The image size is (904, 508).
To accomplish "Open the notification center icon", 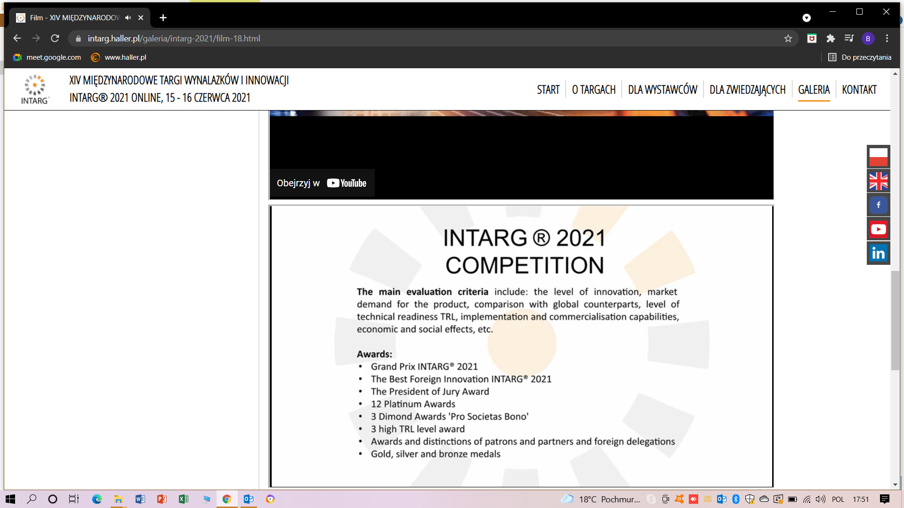I will (x=885, y=499).
